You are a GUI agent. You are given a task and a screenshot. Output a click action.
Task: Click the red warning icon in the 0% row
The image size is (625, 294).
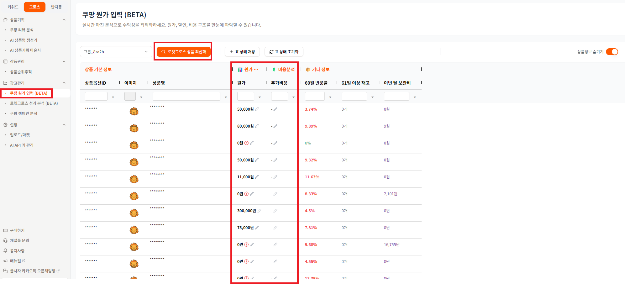point(246,143)
